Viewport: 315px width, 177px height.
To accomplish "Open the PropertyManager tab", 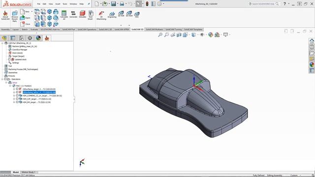I will point(13,38).
